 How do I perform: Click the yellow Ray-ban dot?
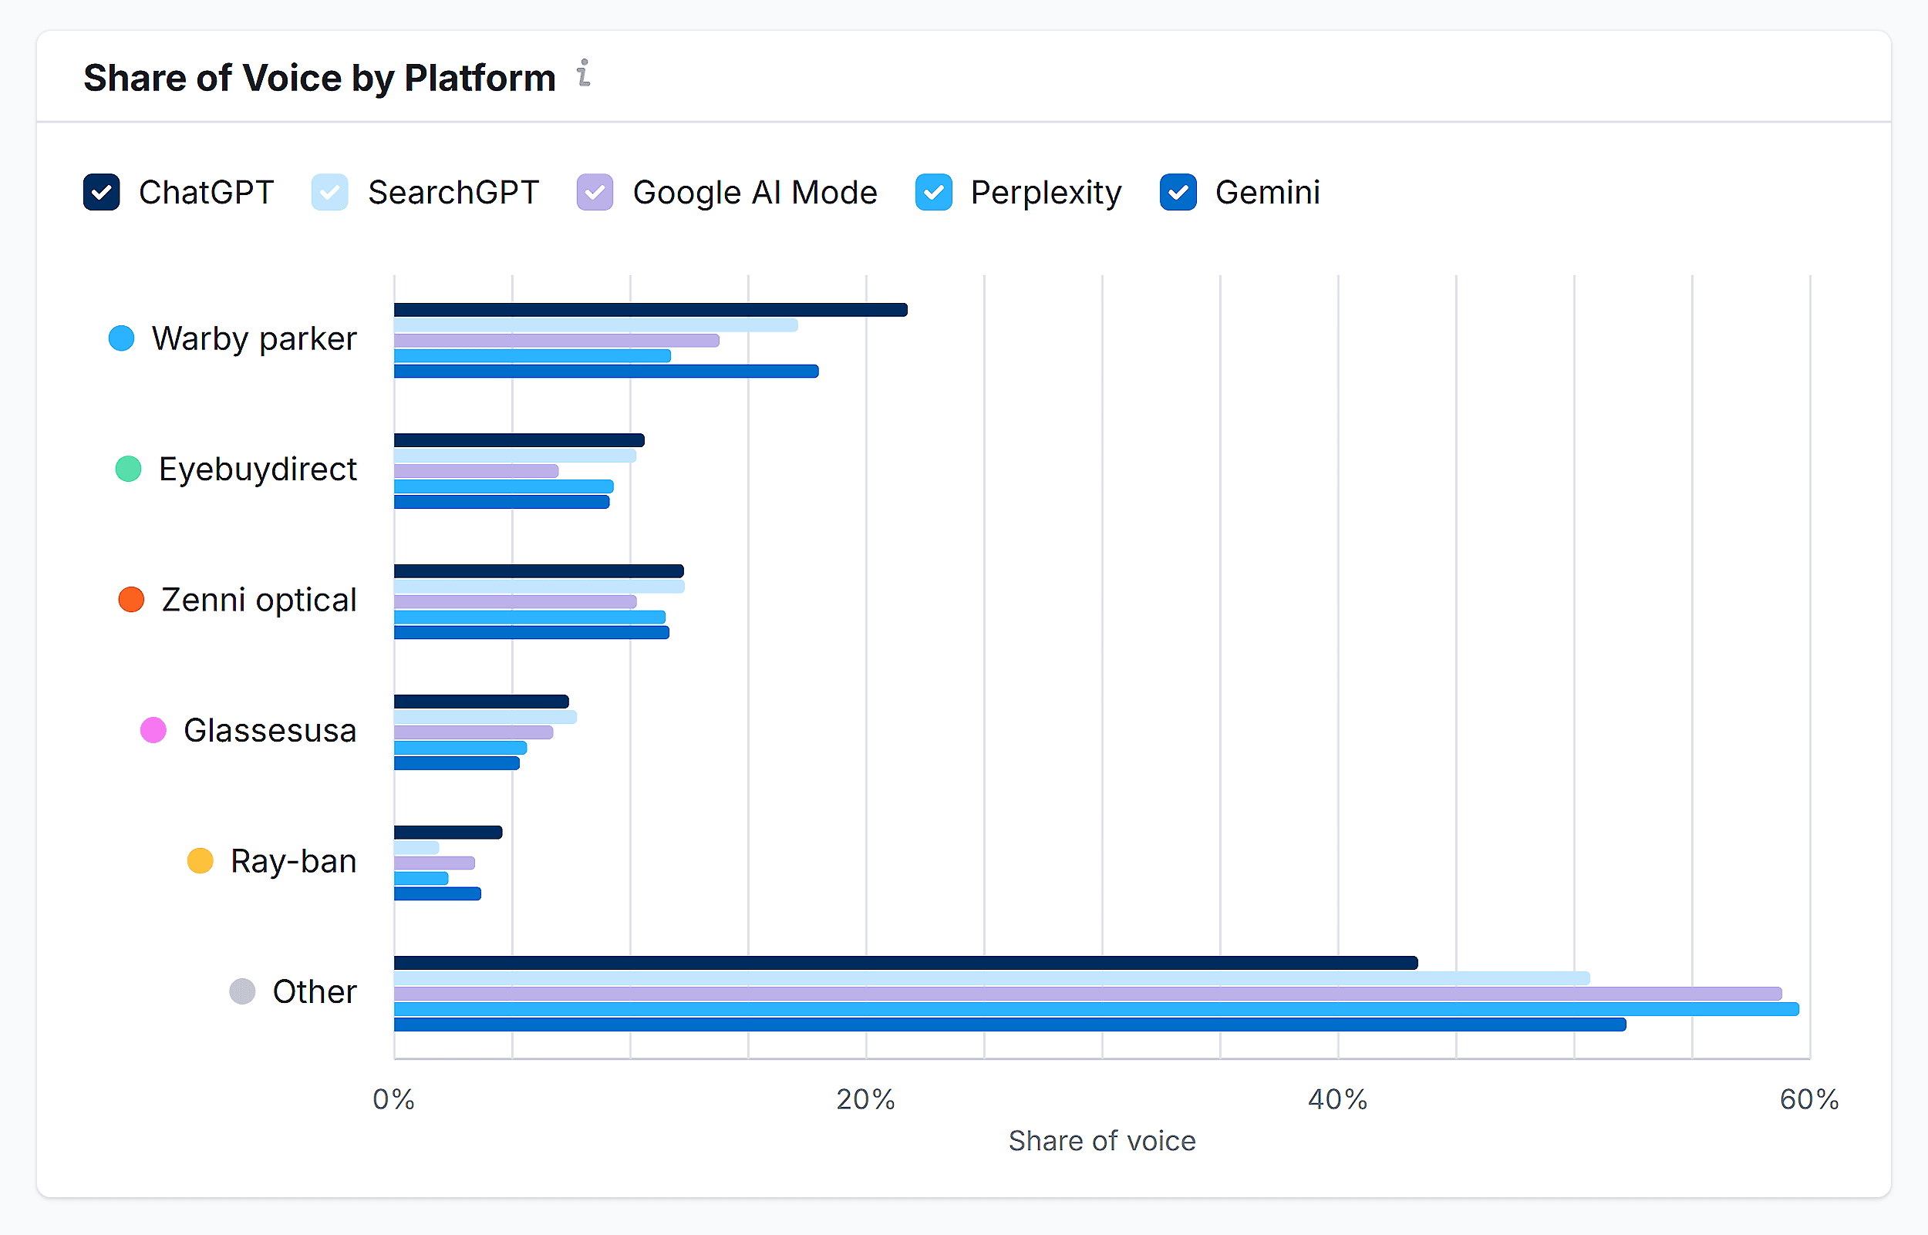(x=200, y=861)
